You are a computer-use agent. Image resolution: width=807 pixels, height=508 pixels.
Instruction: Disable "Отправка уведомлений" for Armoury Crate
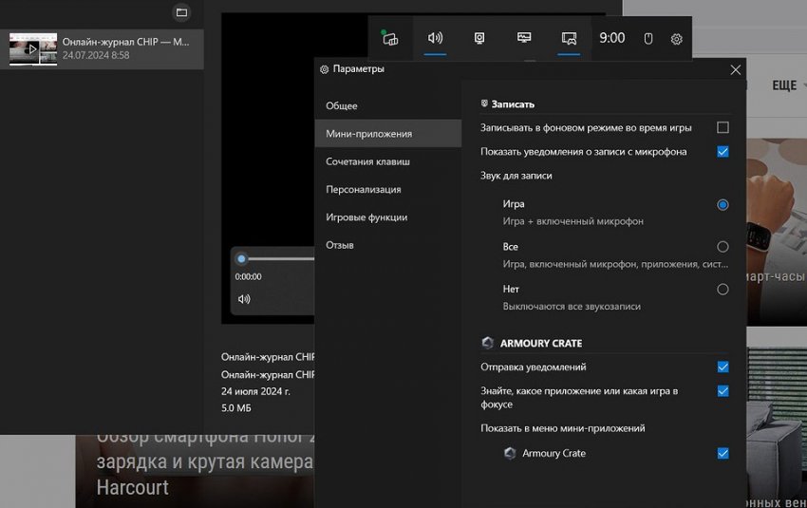[x=723, y=367]
